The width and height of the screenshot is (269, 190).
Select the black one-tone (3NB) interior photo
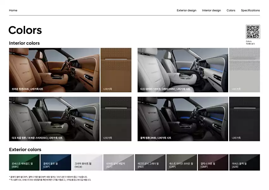click(183, 119)
